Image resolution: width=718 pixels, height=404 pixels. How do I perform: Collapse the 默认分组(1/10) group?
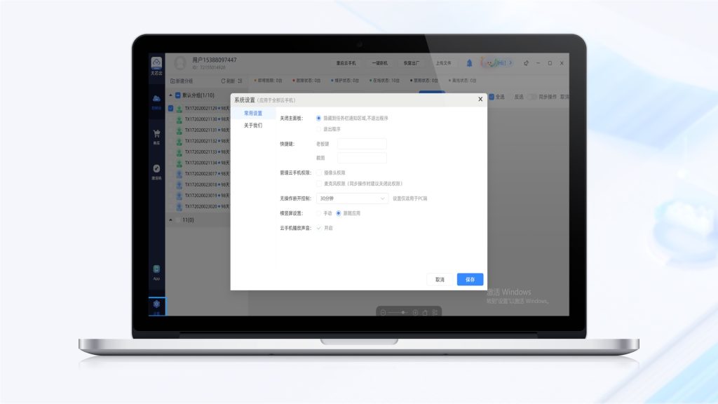coord(170,95)
